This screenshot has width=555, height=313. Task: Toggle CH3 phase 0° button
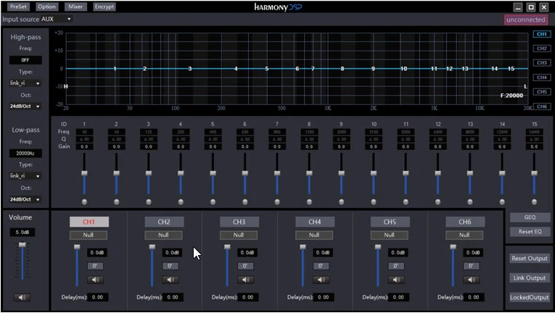pos(245,266)
